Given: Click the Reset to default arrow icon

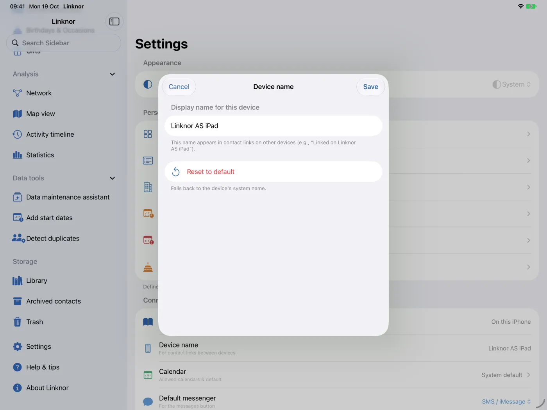Looking at the screenshot, I should [x=176, y=172].
